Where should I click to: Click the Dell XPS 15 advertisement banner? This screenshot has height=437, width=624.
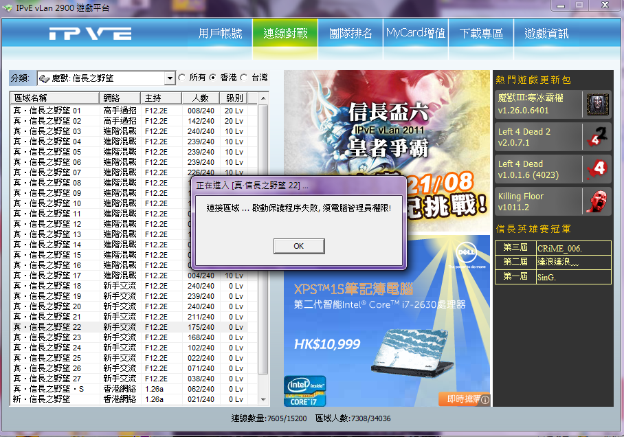(386, 320)
